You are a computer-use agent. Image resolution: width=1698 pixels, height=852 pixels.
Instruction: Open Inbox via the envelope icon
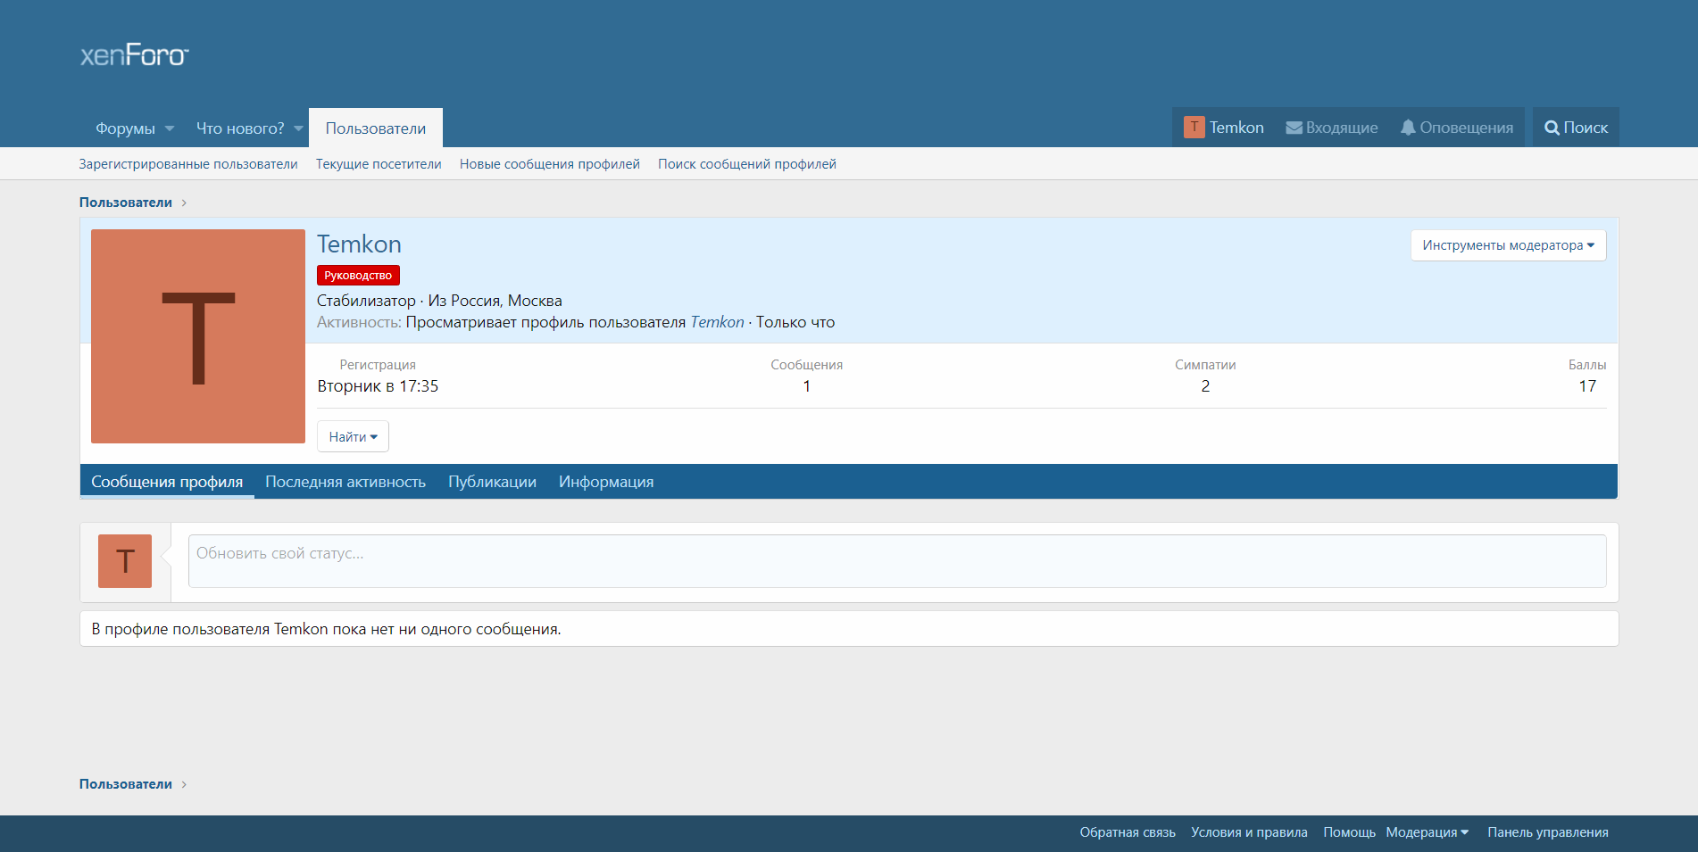pyautogui.click(x=1294, y=128)
